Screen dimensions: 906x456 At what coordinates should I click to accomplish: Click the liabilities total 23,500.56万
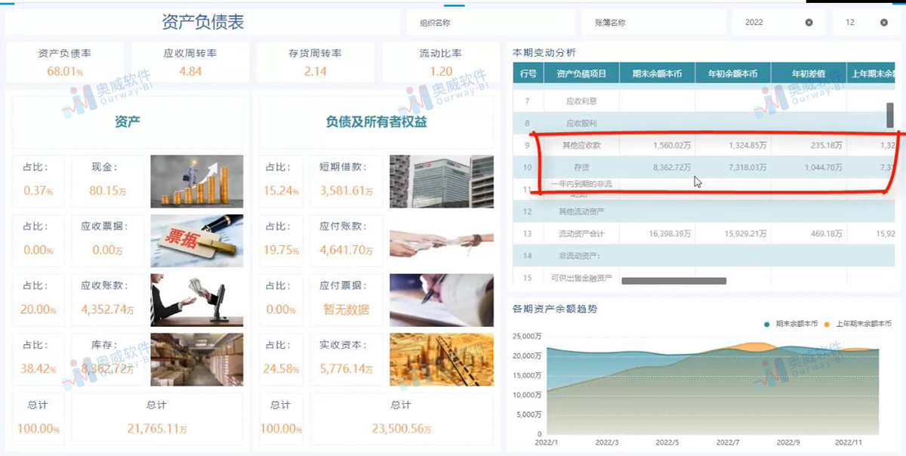(x=401, y=428)
